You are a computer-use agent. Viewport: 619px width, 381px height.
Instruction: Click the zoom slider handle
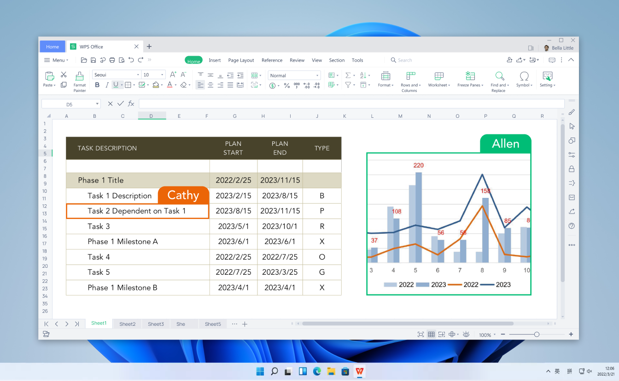537,335
